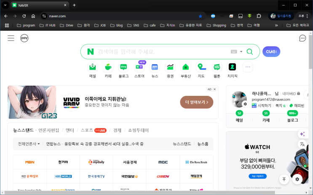Close the Vivid Army ad
313x195 pixels.
[214, 89]
